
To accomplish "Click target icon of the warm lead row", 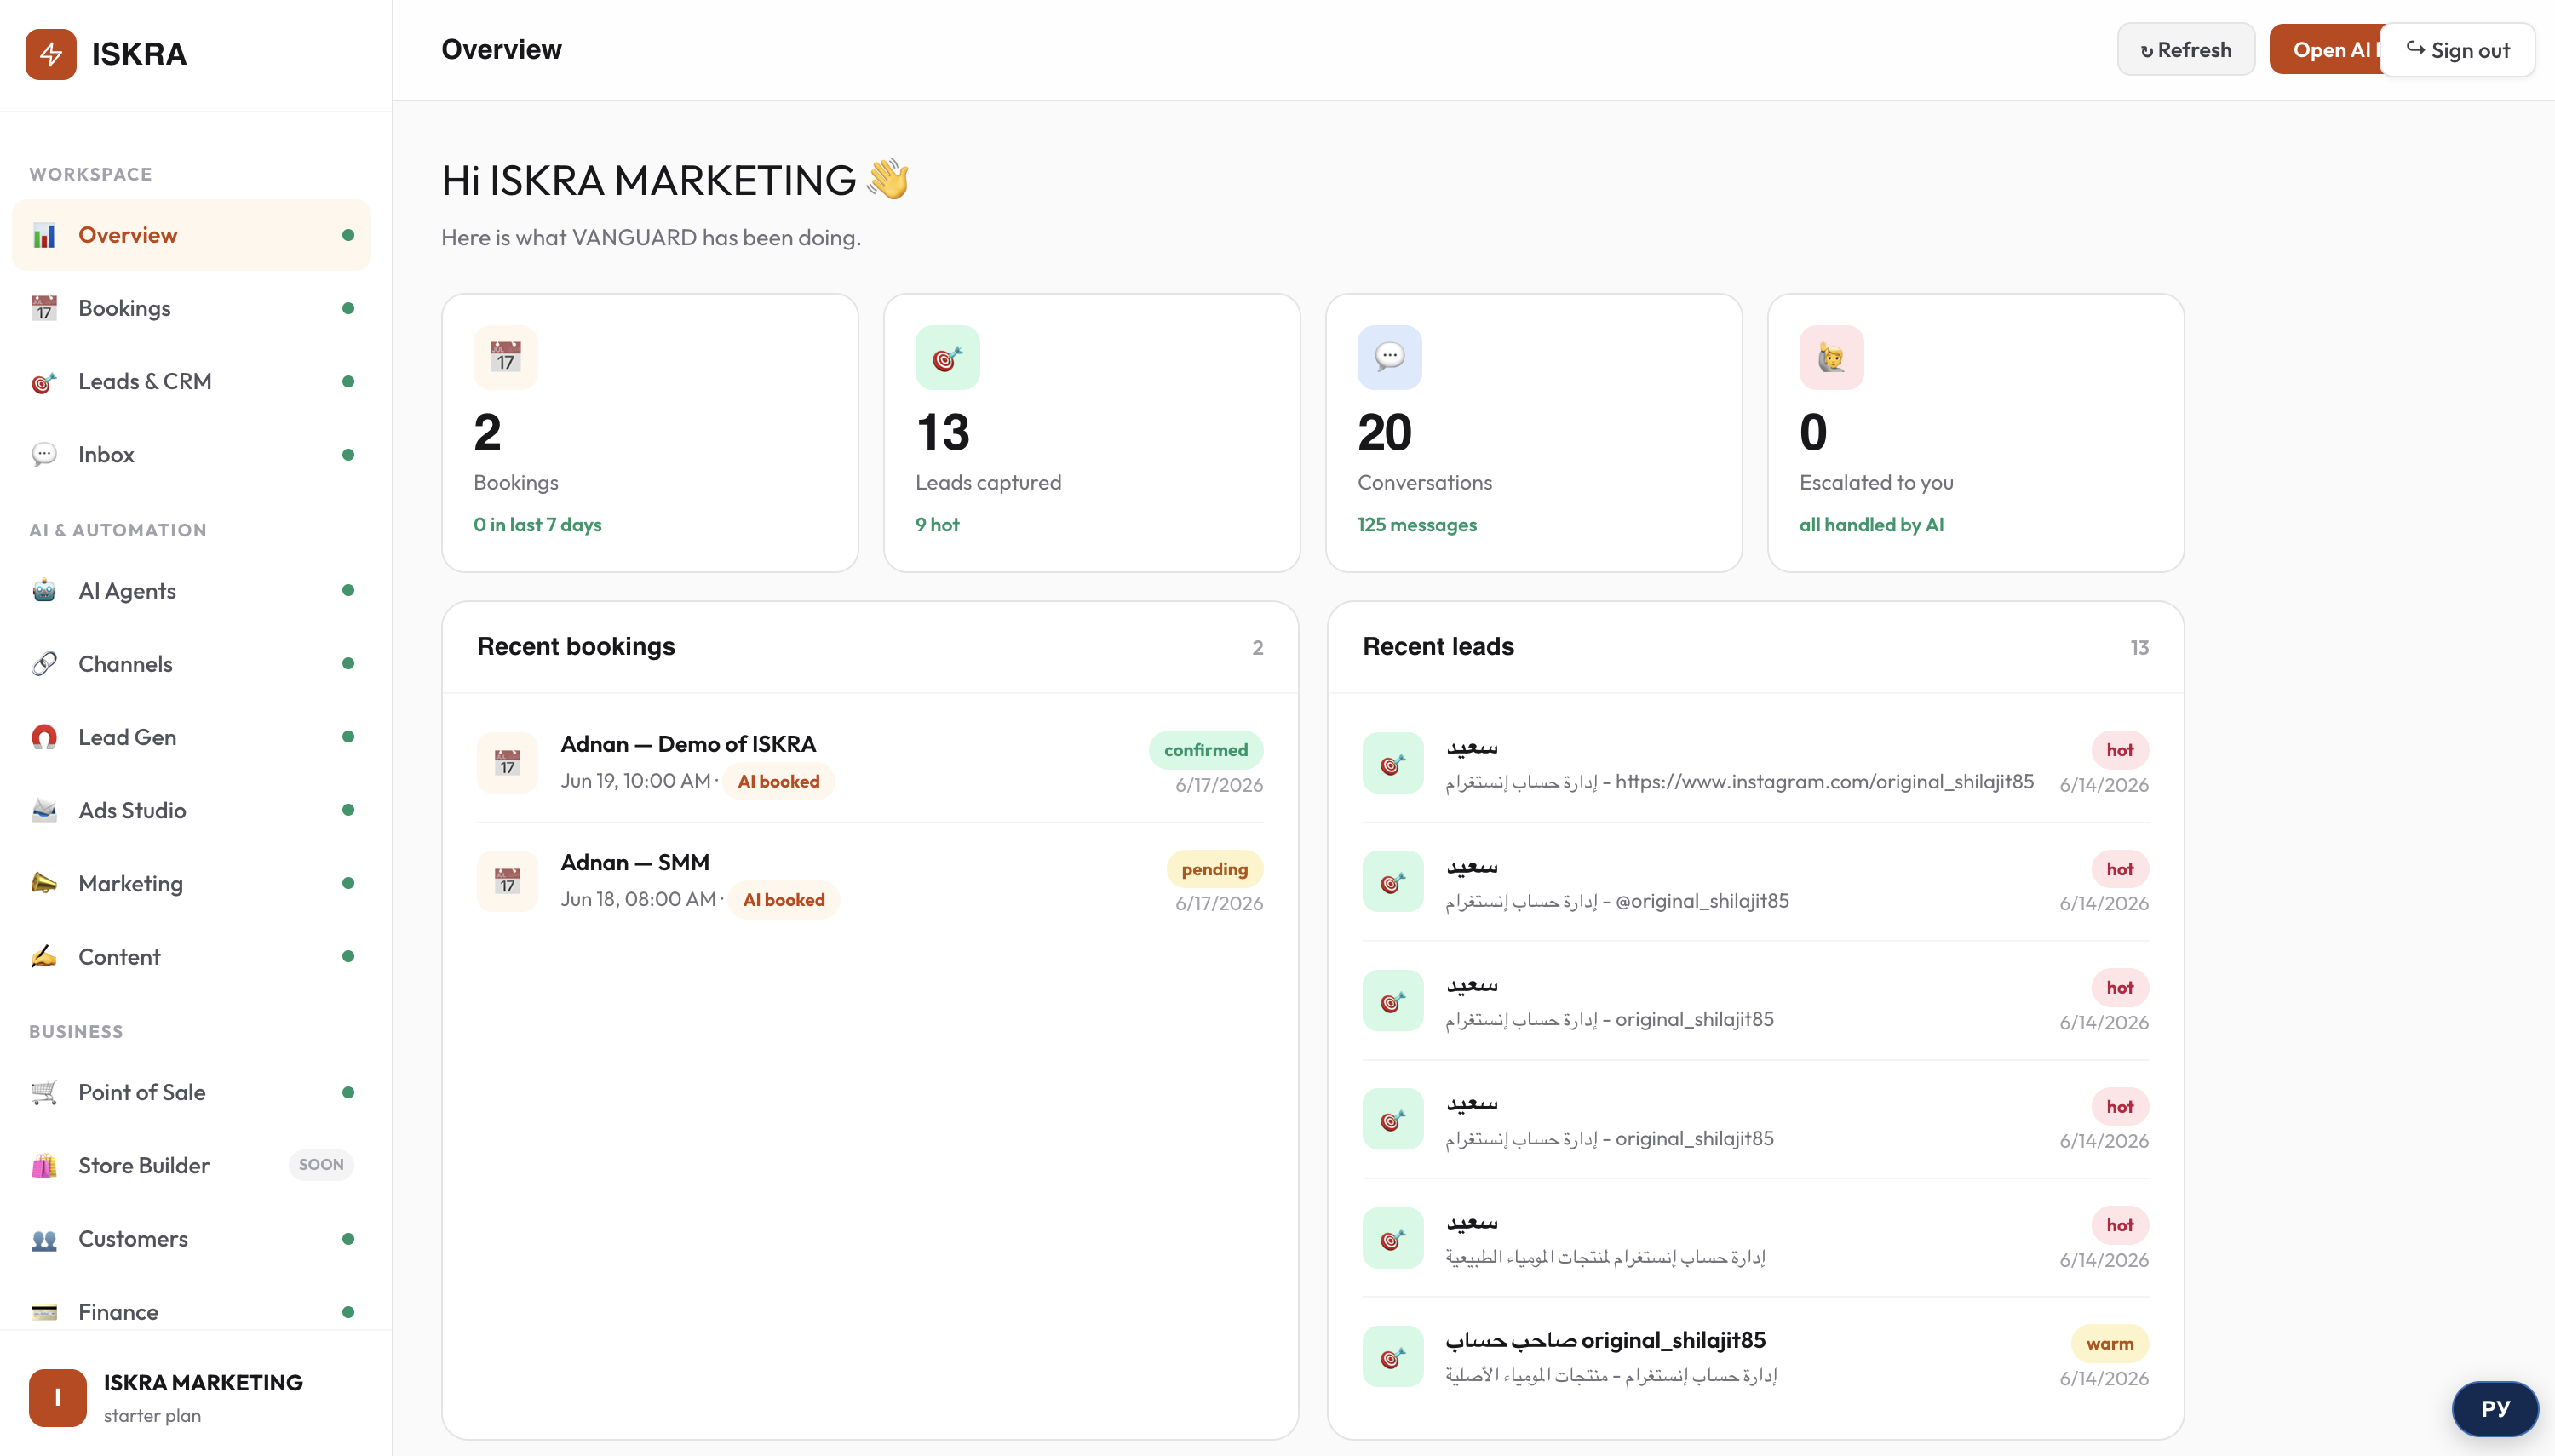I will click(x=1392, y=1357).
